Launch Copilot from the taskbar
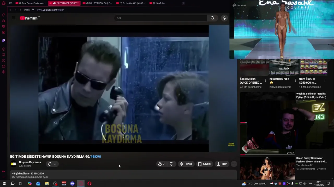Screen dimensions: 334x187 click(30, 184)
